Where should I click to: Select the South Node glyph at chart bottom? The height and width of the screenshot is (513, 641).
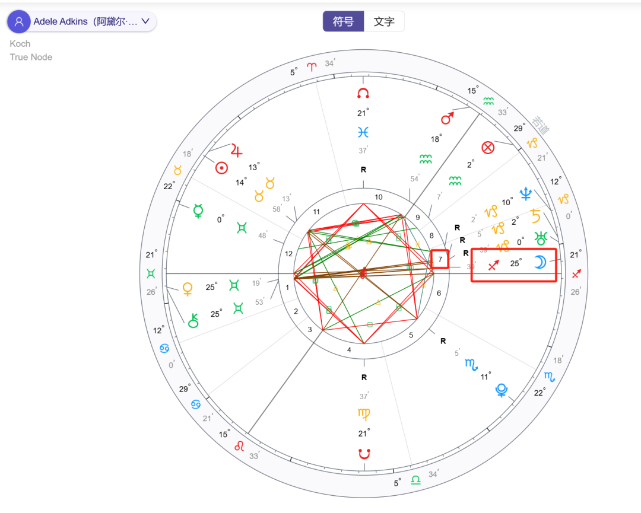[364, 454]
